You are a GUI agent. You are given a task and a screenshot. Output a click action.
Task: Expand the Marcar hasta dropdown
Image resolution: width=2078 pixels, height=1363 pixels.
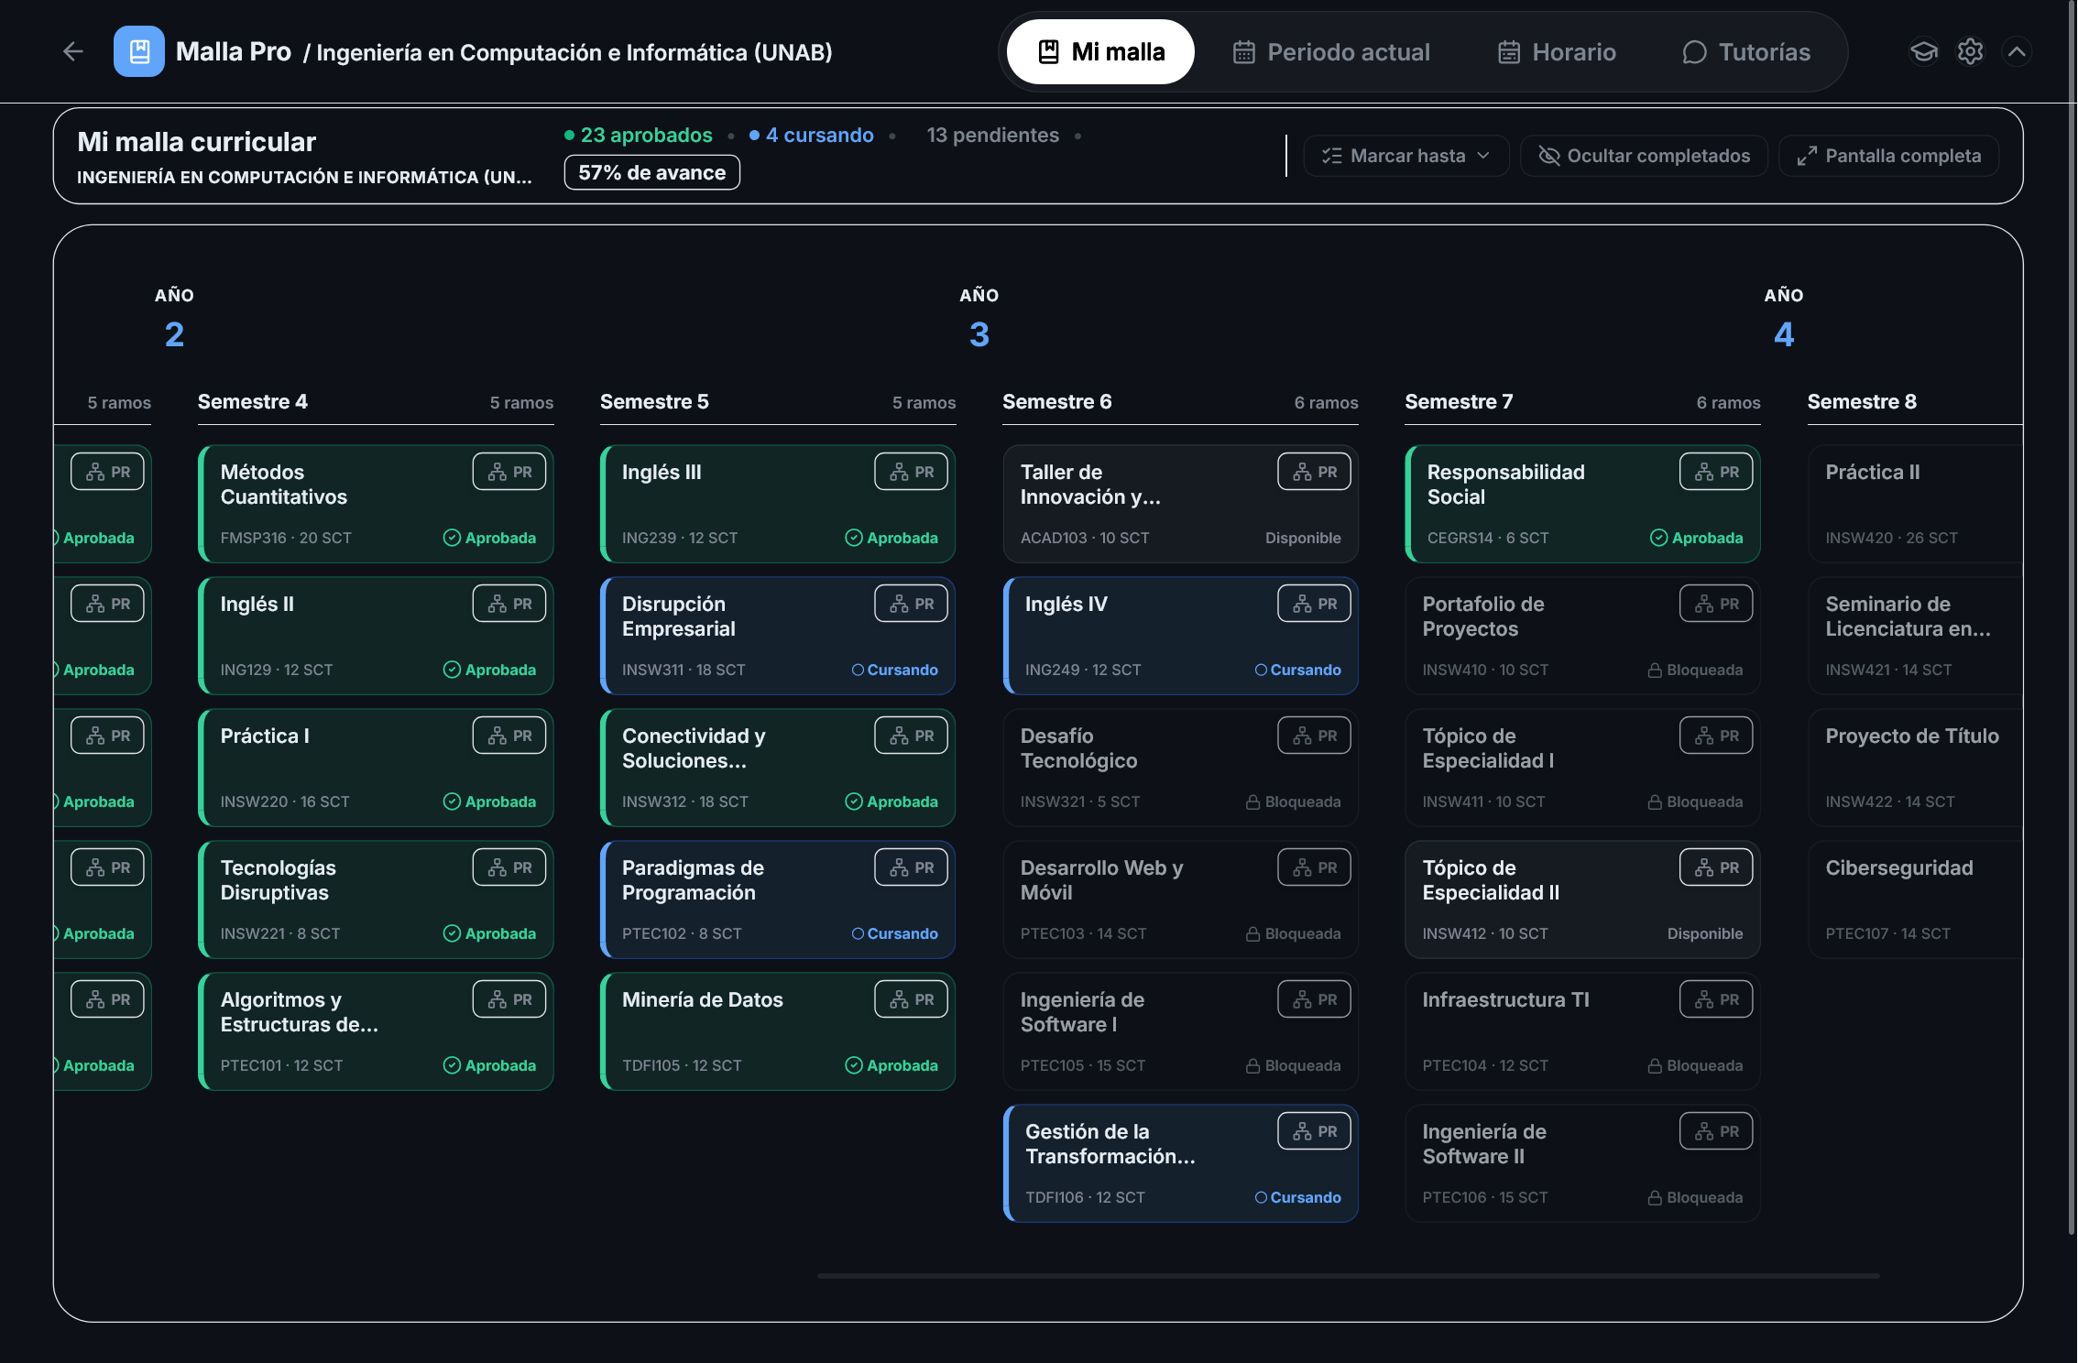1406,156
